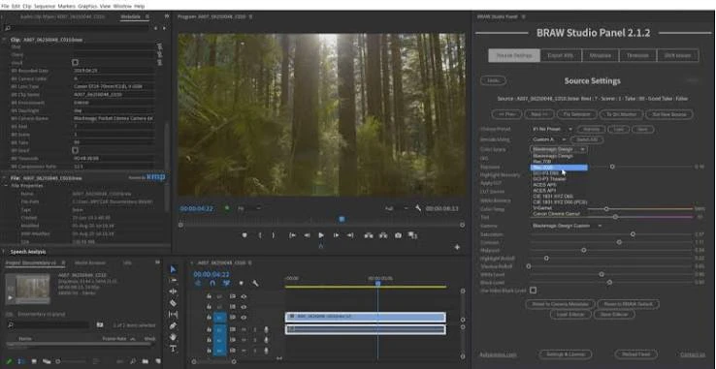716x369 pixels.
Task: Toggle Use Video Black Level checkbox
Action: pos(533,291)
